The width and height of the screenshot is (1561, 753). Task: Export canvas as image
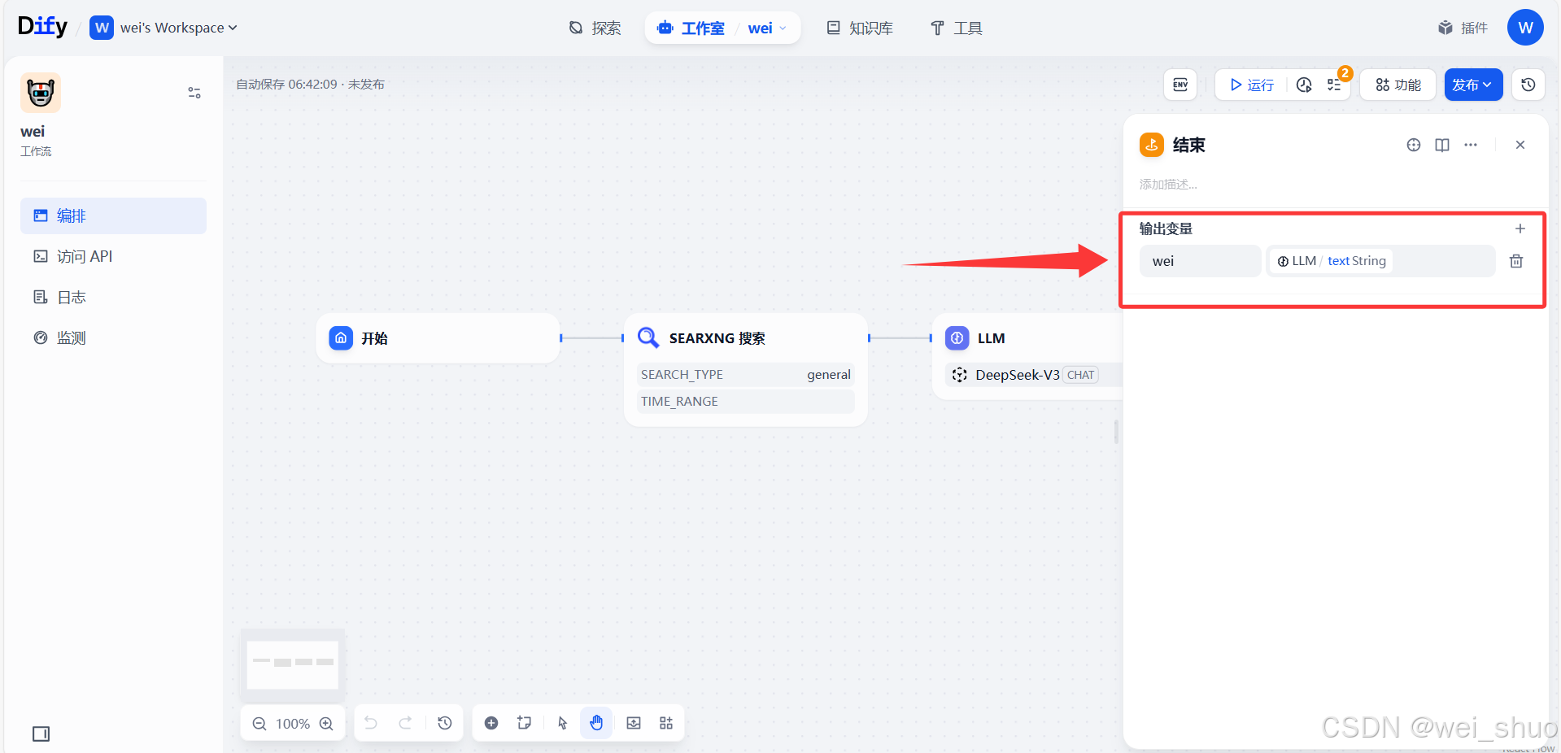point(634,723)
